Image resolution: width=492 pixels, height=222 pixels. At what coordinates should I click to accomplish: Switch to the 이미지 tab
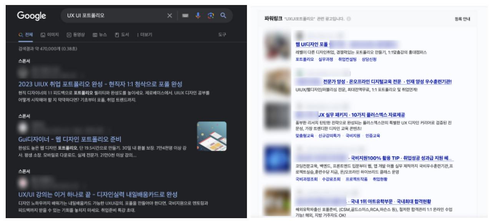[x=50, y=35]
